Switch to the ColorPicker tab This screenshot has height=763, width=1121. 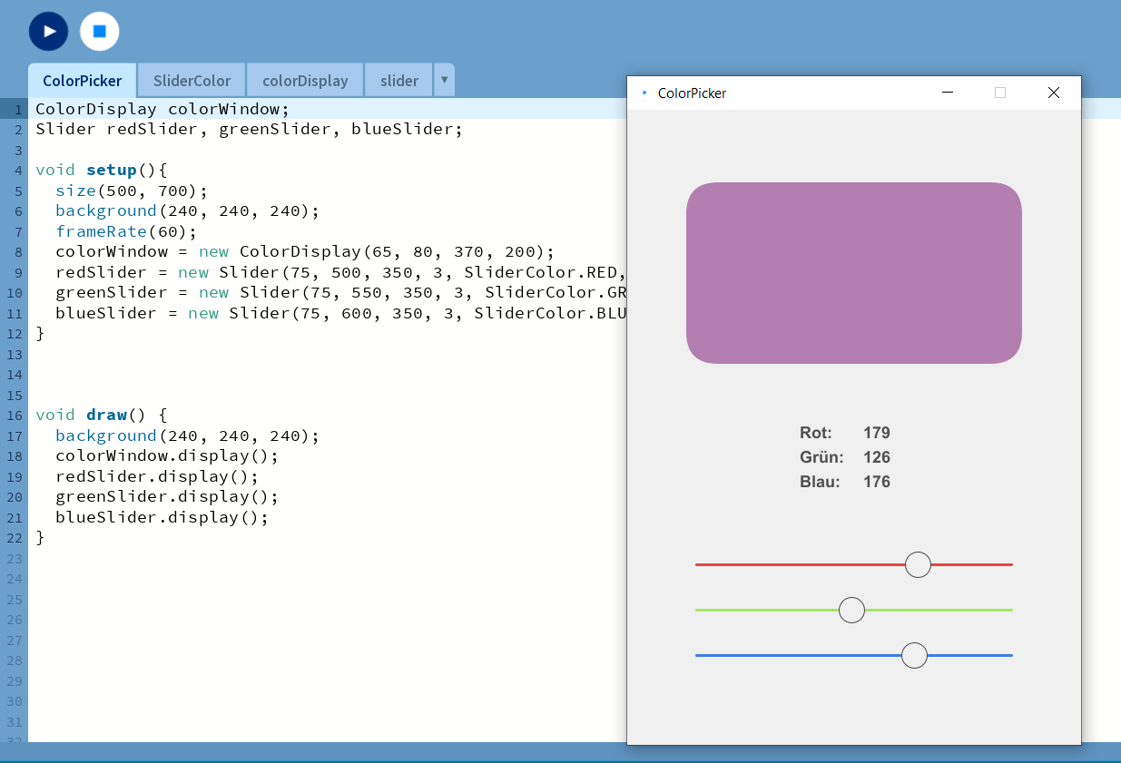pyautogui.click(x=82, y=81)
